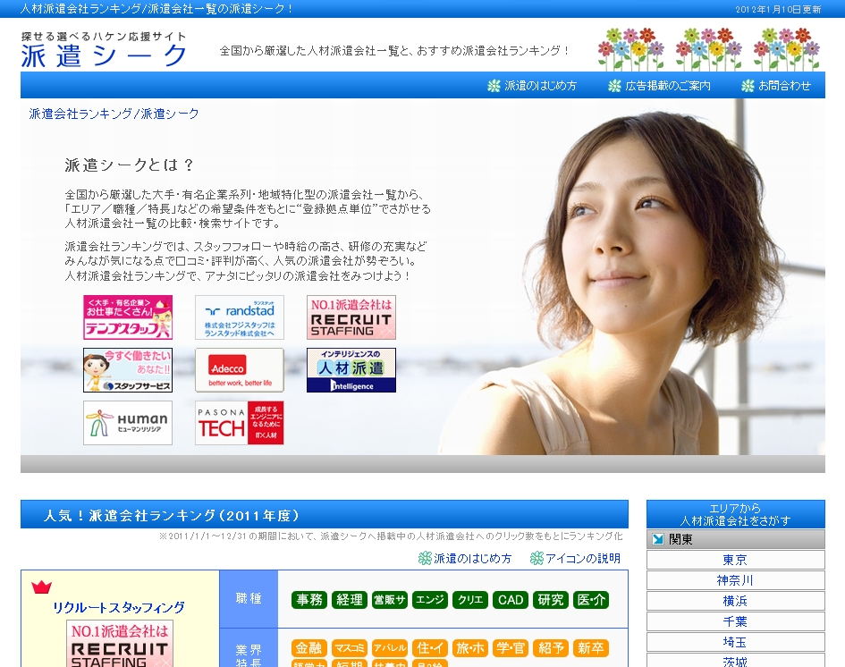Click the エリアから人材派遣会社をさがす sidebar heading

tap(736, 514)
